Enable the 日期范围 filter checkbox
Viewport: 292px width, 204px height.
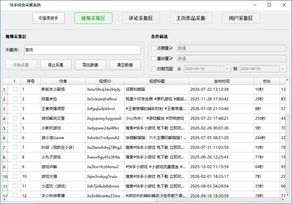153,69
